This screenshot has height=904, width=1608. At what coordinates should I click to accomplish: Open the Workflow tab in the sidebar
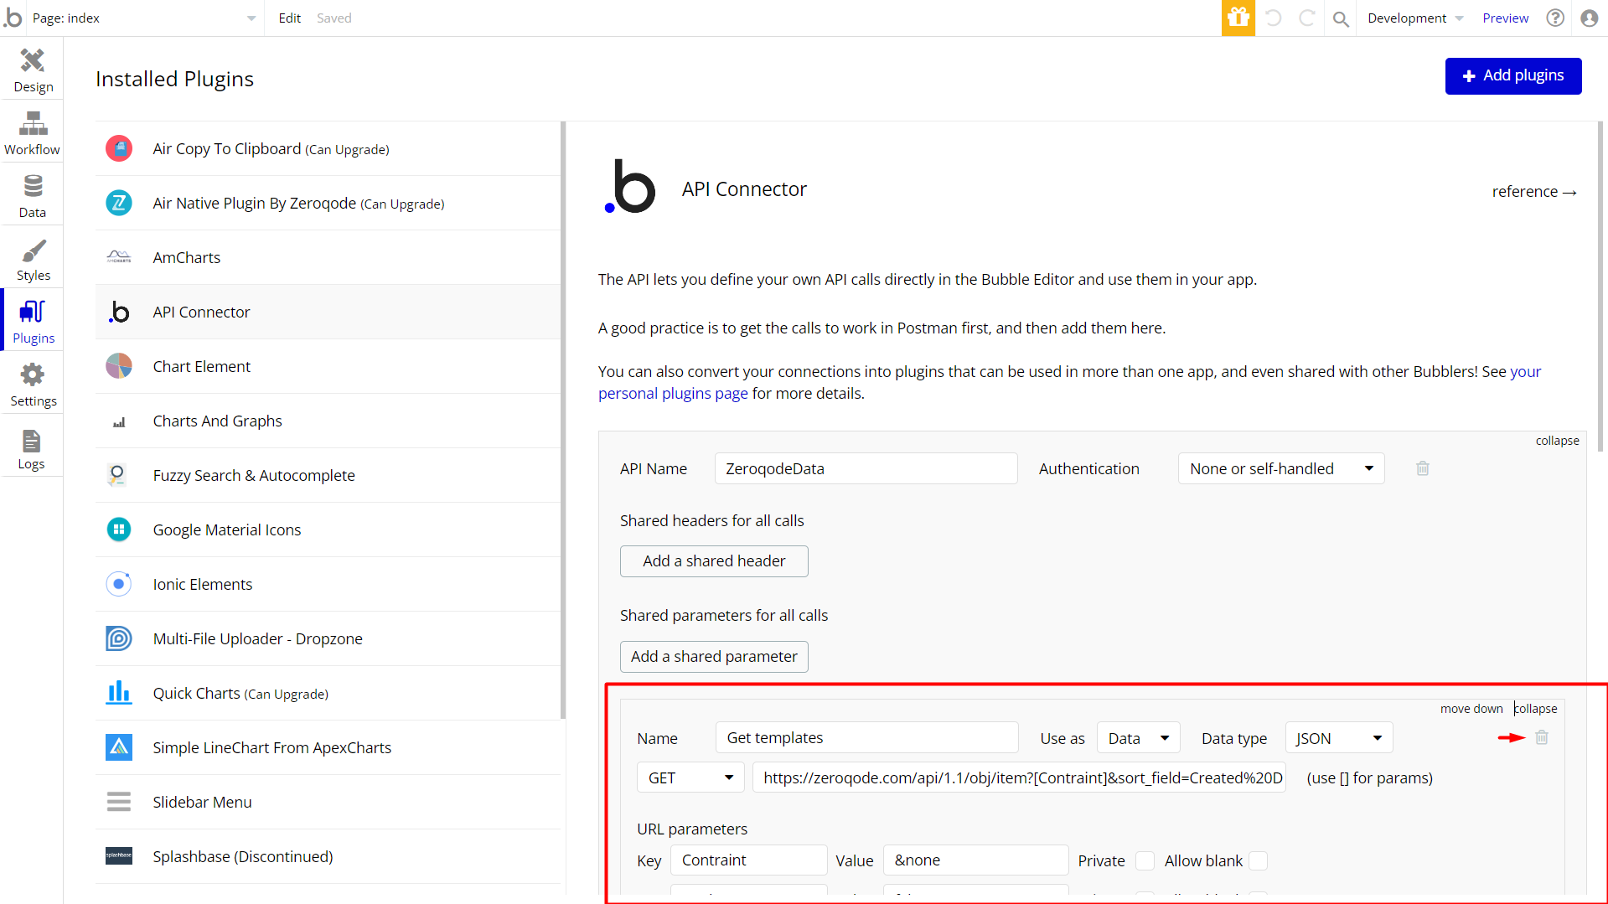point(32,132)
